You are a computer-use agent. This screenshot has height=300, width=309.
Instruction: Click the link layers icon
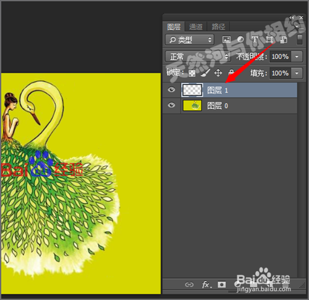click(x=189, y=285)
